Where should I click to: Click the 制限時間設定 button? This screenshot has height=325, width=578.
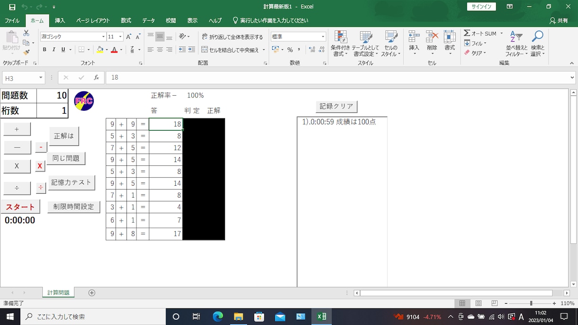(73, 207)
